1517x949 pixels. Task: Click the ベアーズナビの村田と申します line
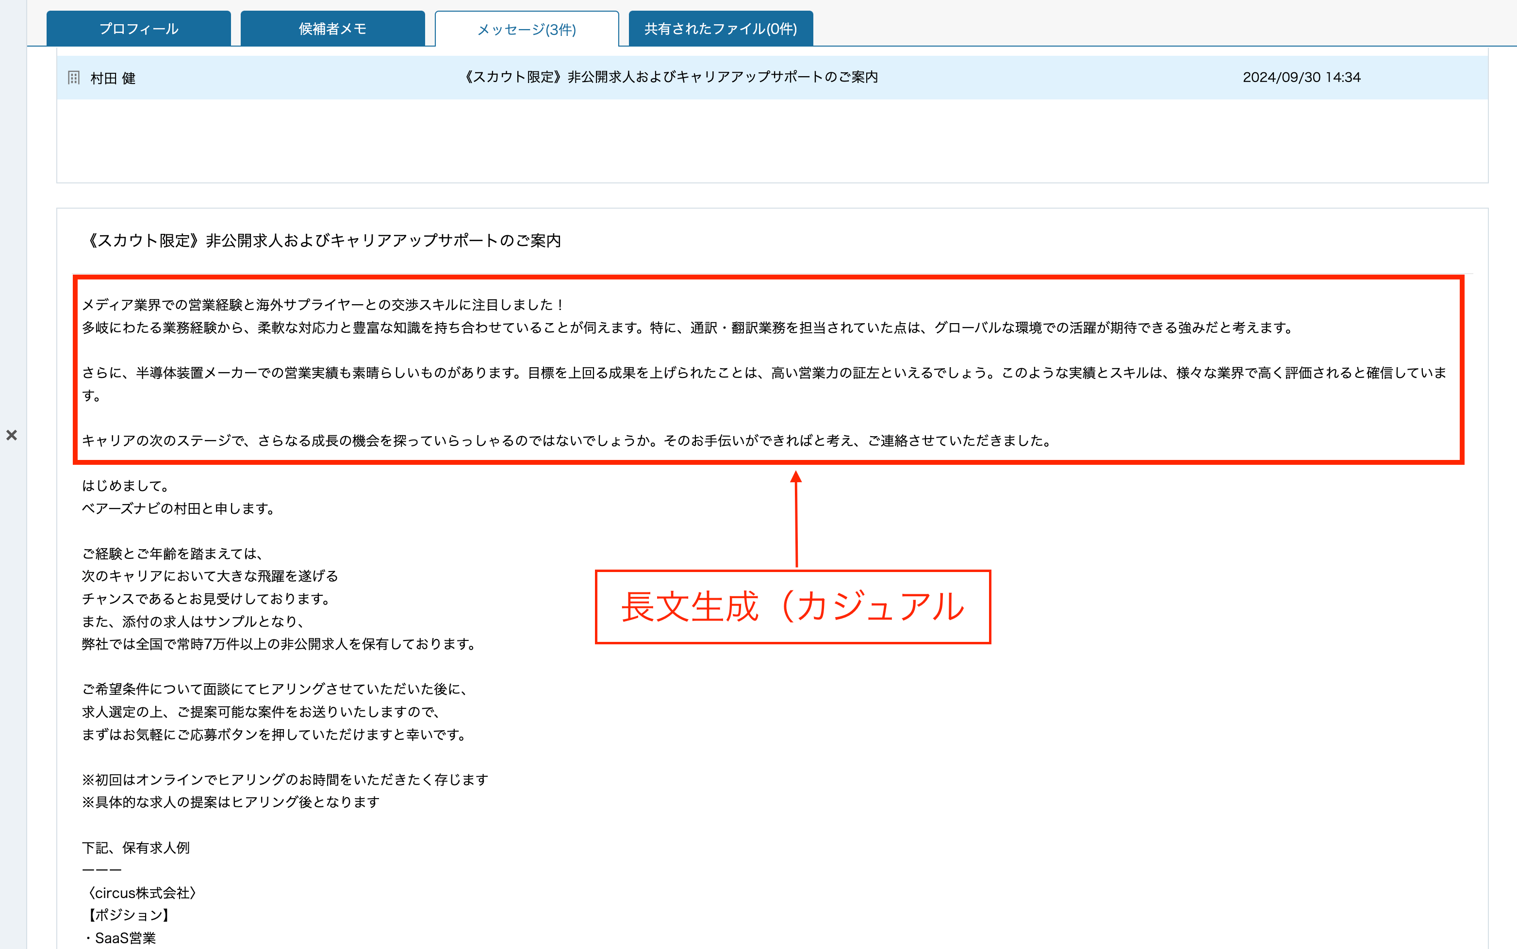point(179,508)
